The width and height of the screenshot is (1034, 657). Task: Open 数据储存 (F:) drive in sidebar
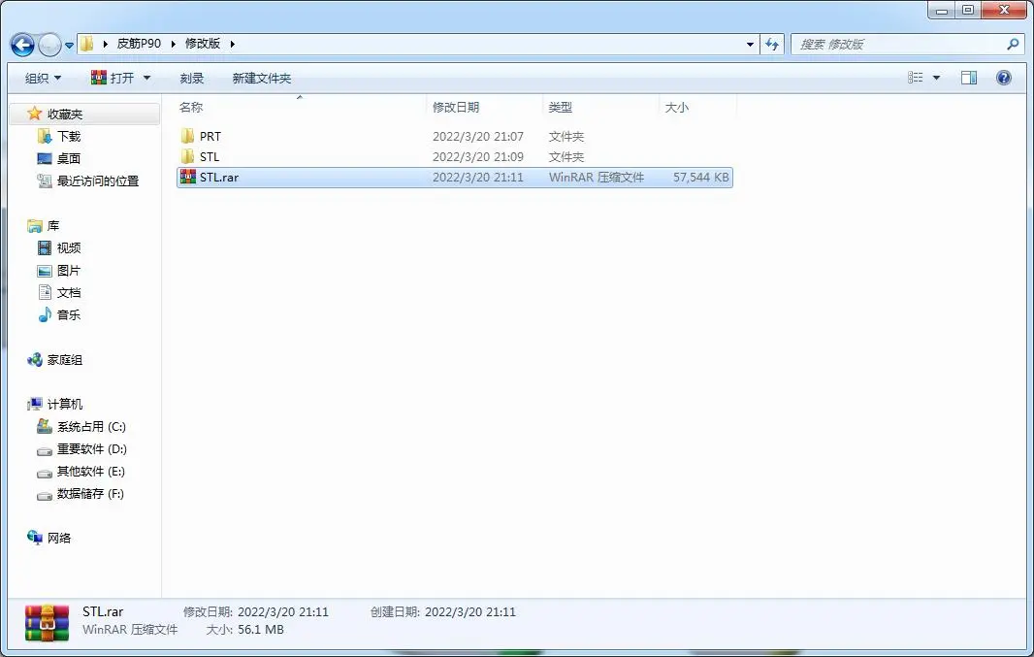coord(81,494)
